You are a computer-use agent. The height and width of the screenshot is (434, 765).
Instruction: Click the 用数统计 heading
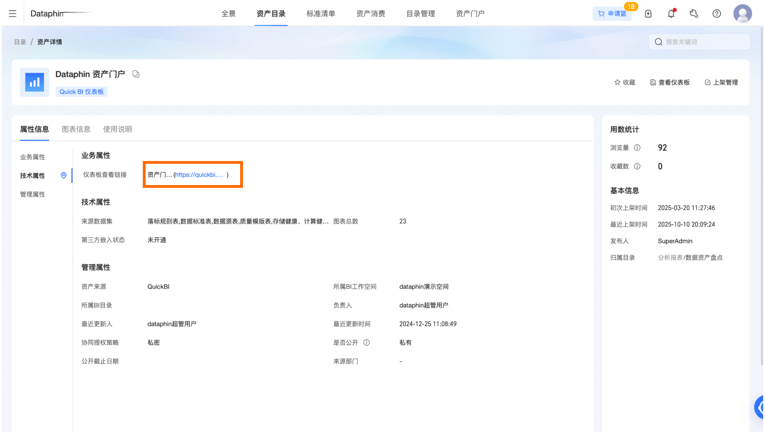pos(625,130)
